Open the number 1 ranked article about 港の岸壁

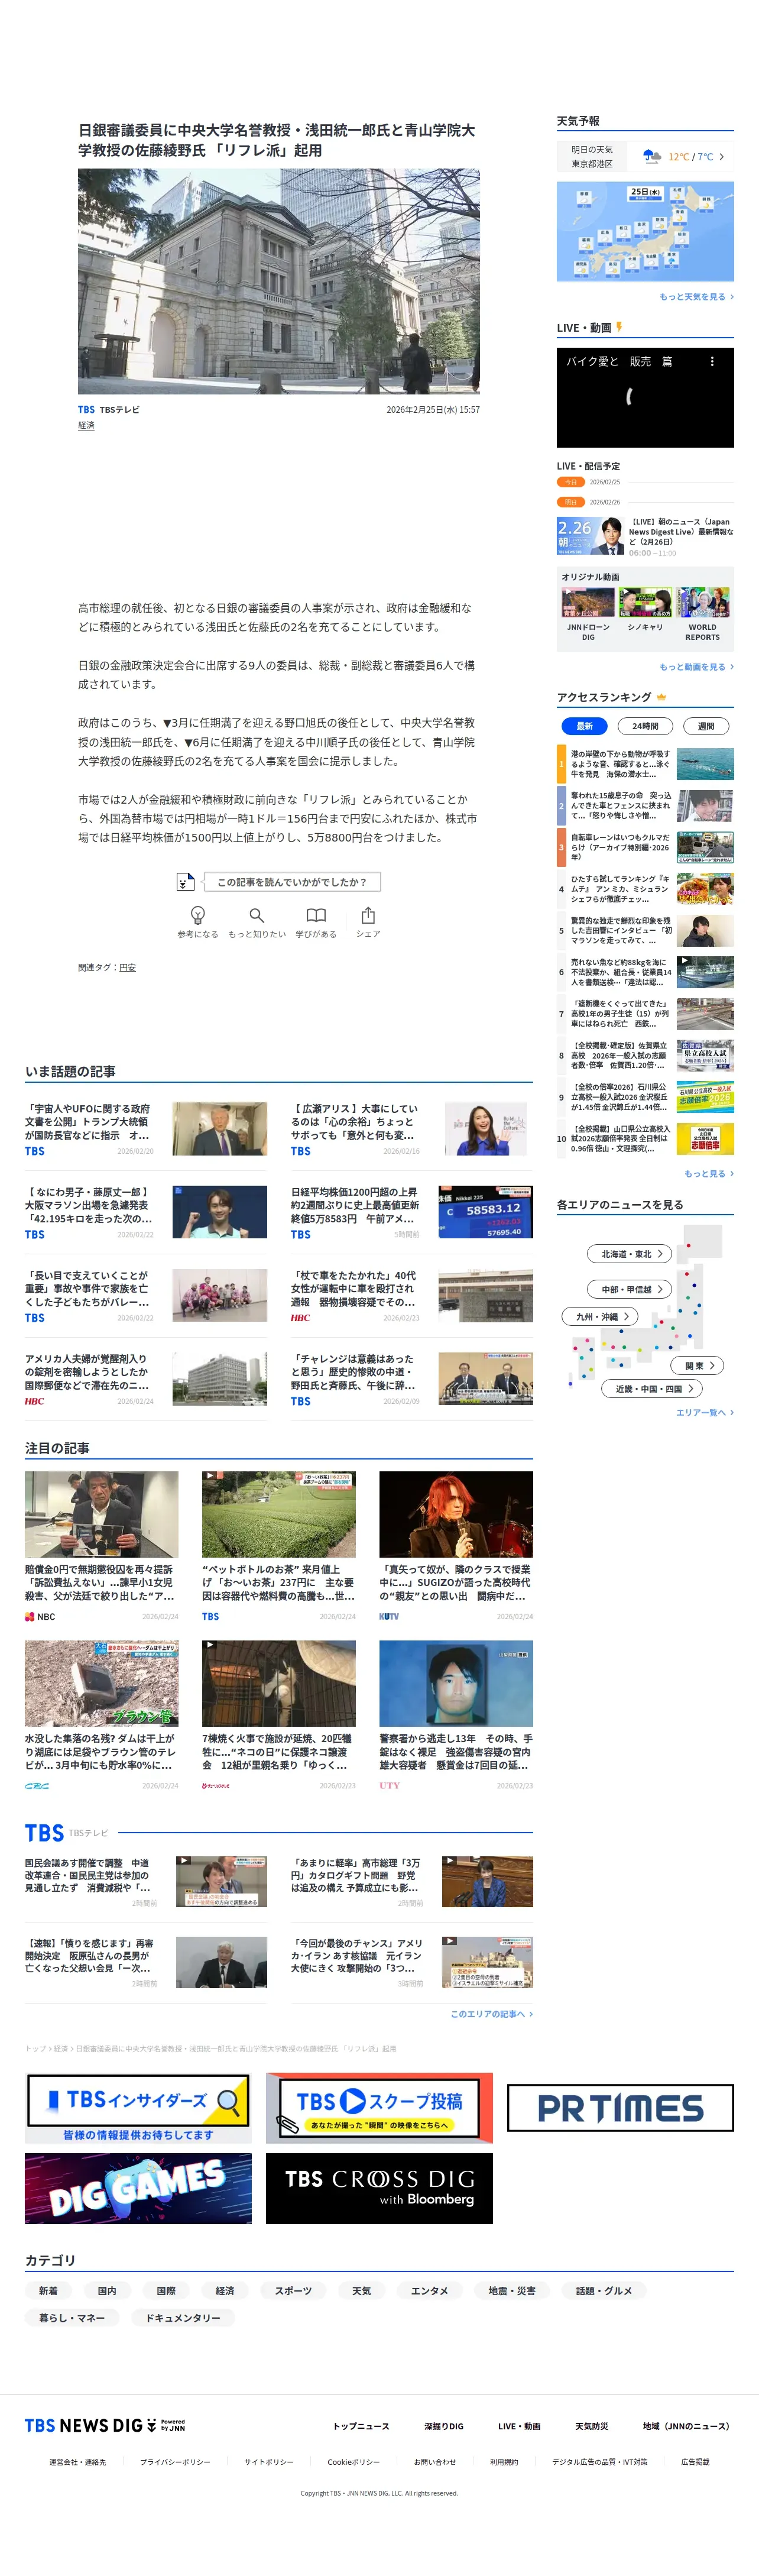coord(645,764)
